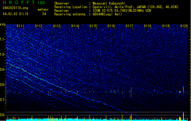Click the 0.7 kHz frequency label
The width and height of the screenshot is (191, 121).
click(2, 100)
